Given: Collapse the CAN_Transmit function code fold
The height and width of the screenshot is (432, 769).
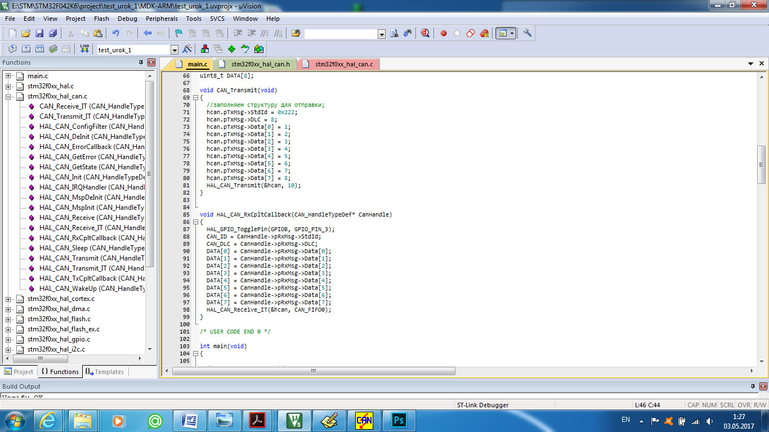Looking at the screenshot, I should (x=195, y=97).
